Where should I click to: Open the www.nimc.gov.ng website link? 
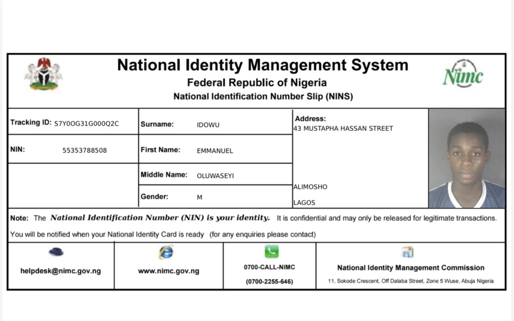pos(168,271)
